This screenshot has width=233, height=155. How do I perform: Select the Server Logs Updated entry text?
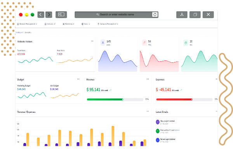(168, 139)
